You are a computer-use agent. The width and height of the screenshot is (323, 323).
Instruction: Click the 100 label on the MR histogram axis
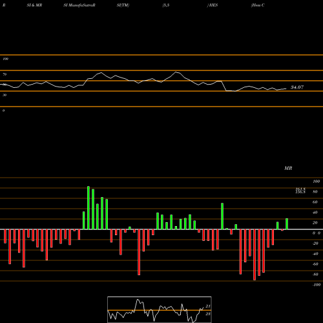(x=317, y=182)
